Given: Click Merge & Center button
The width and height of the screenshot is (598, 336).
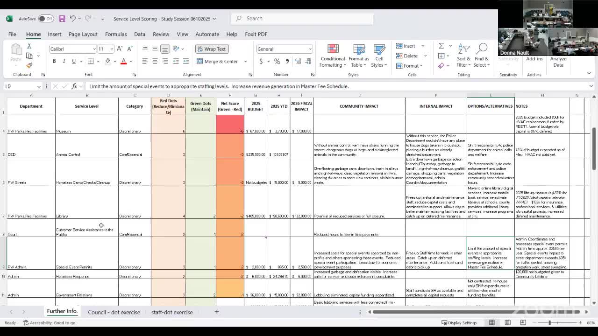Looking at the screenshot, I should pos(218,61).
